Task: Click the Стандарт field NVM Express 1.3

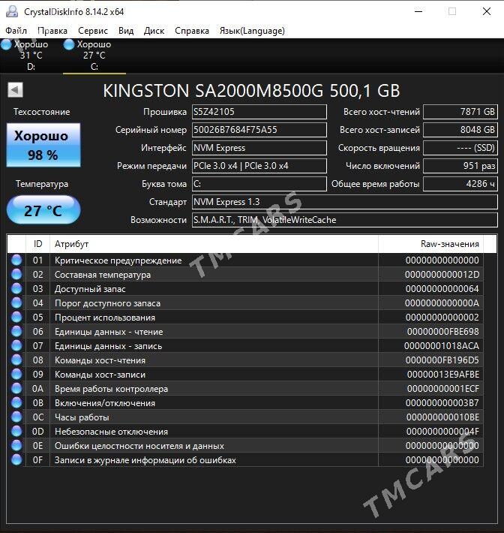Action: click(345, 202)
